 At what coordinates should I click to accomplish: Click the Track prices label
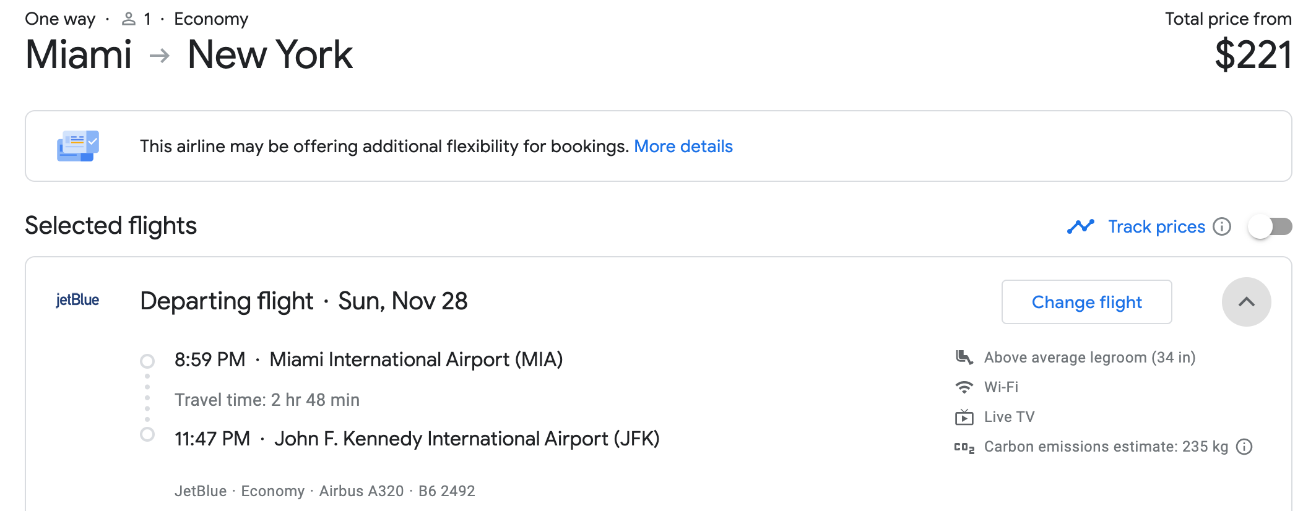(x=1156, y=226)
